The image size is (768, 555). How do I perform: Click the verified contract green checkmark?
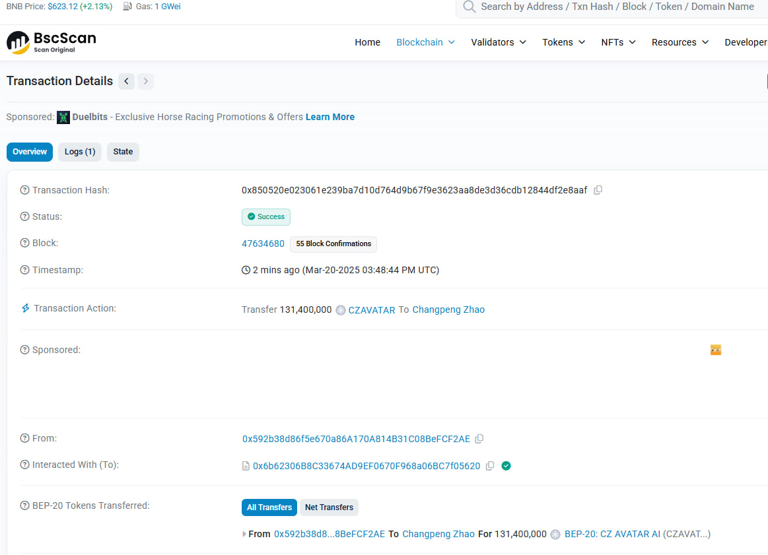point(506,466)
